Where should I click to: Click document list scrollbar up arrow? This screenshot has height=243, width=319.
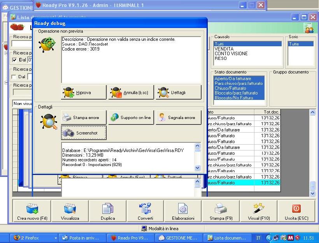312,112
